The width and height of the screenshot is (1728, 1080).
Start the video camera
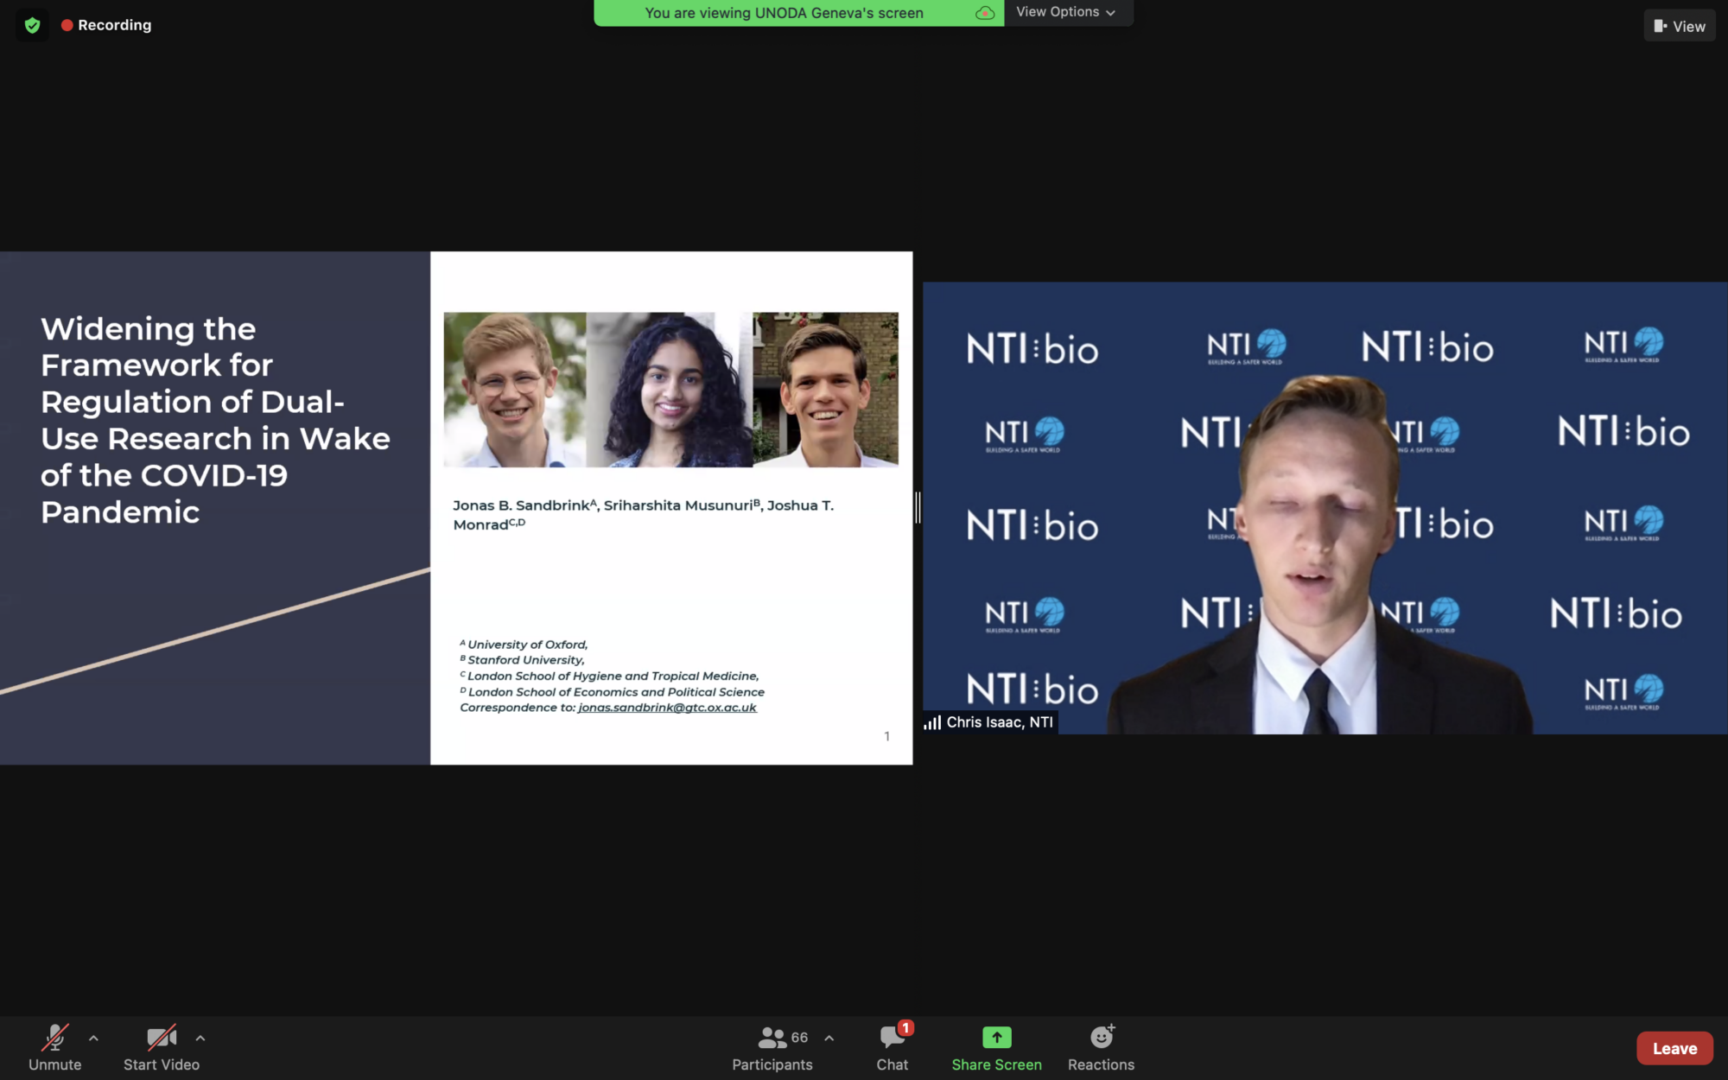pos(162,1047)
